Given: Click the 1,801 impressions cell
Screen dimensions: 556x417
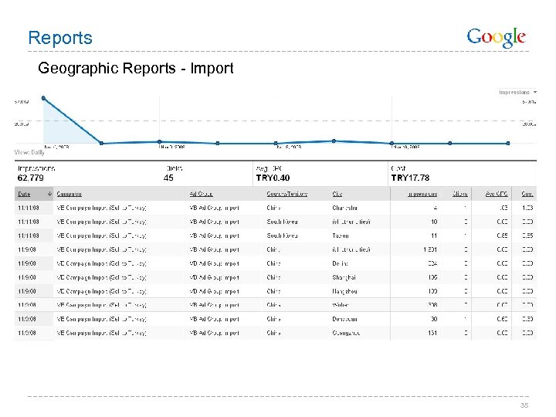Looking at the screenshot, I should click(430, 249).
